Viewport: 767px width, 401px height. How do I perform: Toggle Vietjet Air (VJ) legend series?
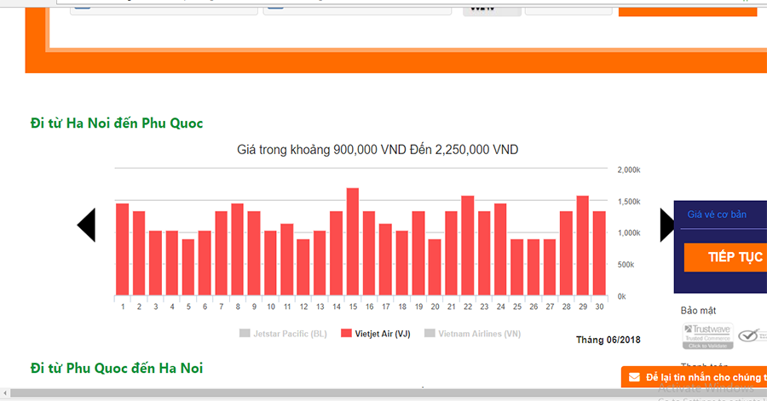376,334
